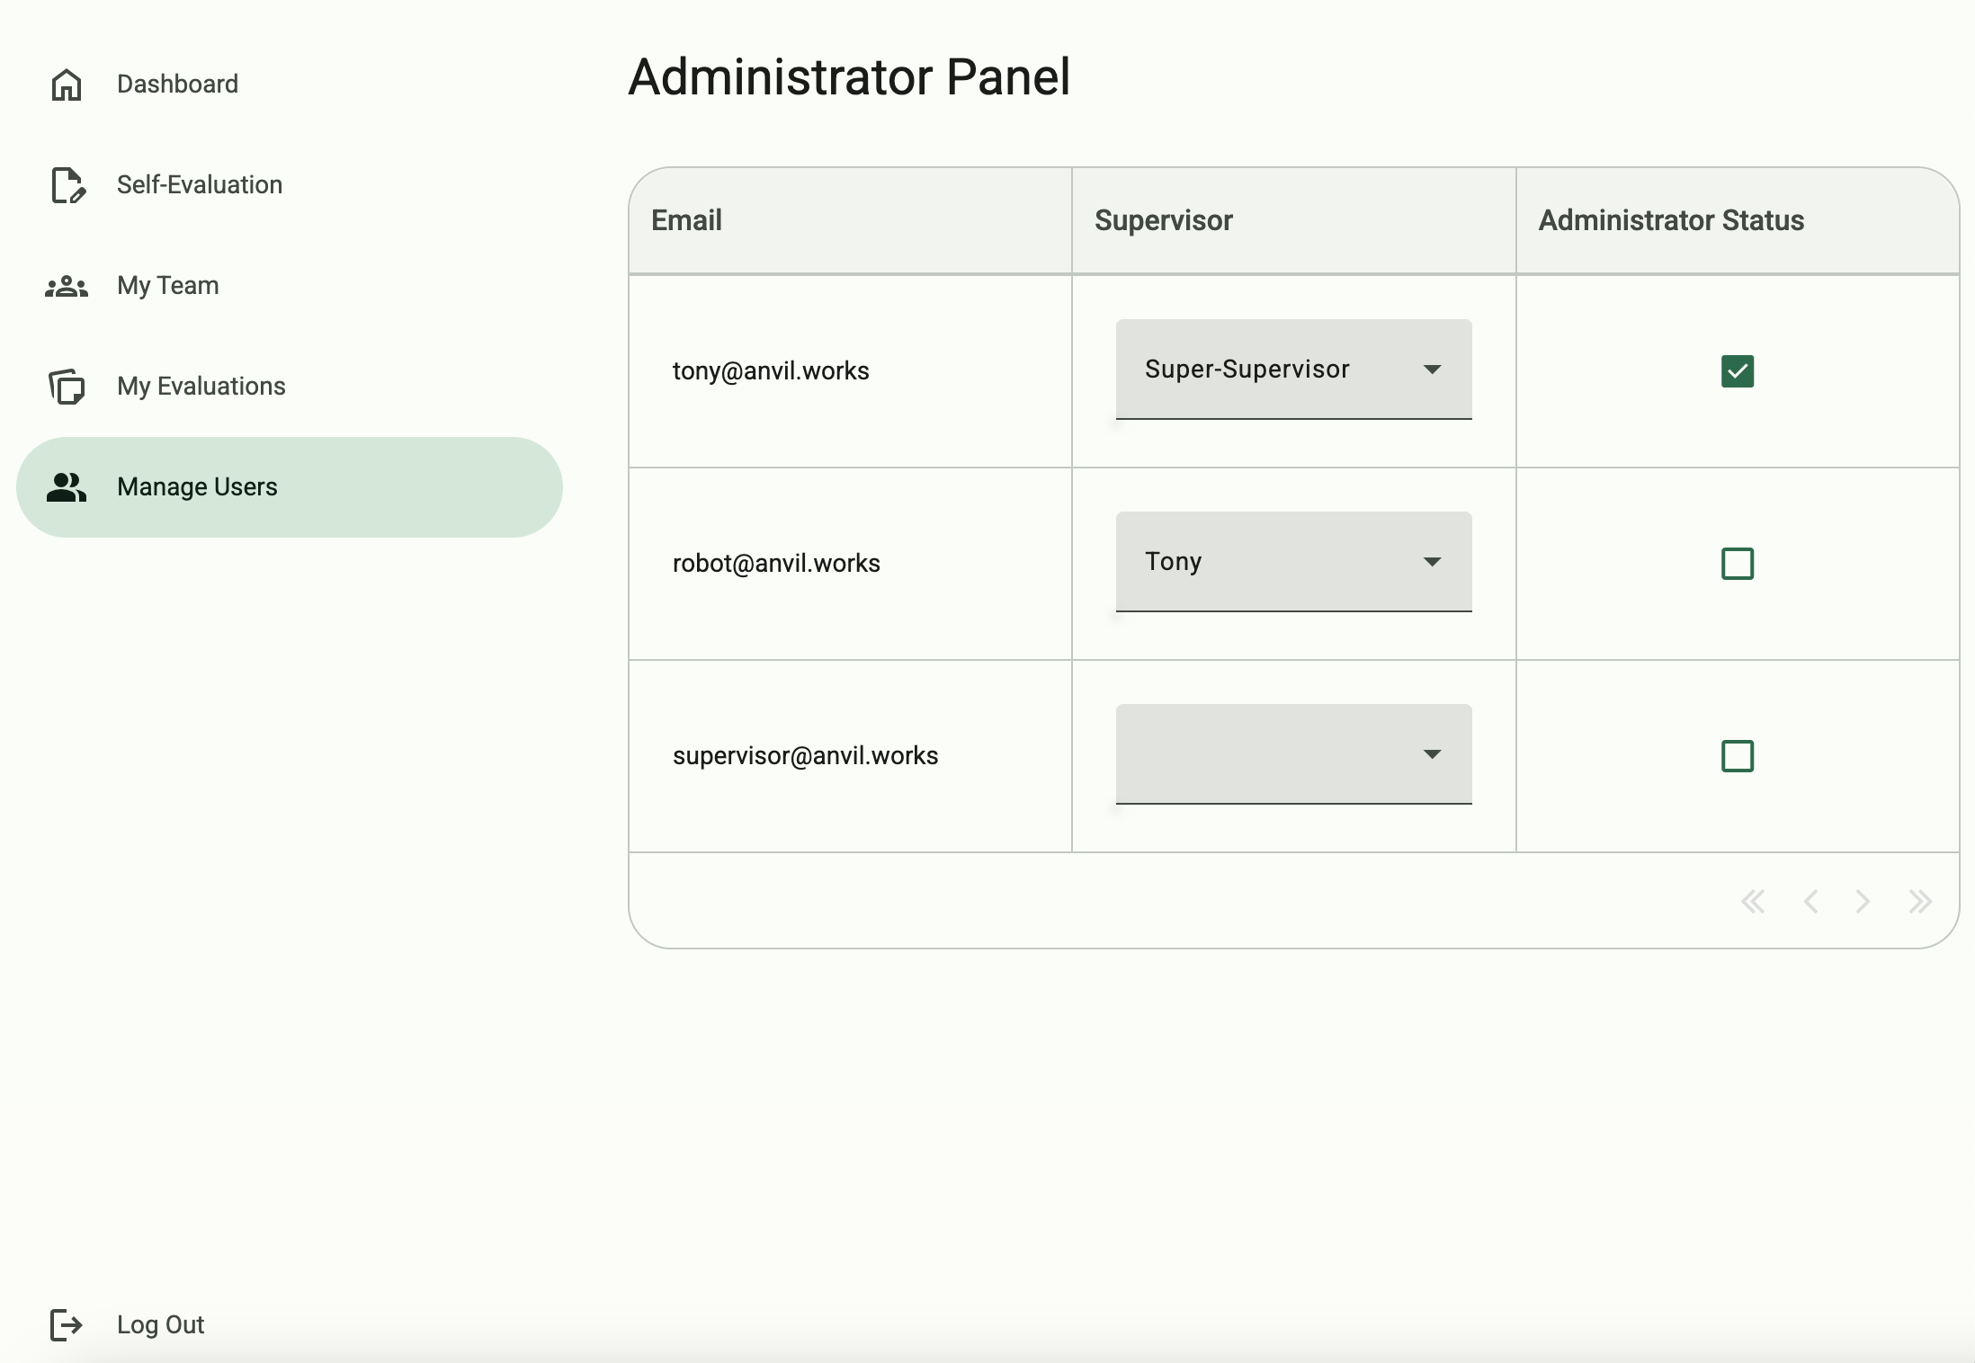Navigate to the My Team section
Screen dimensions: 1975x1363
167,285
